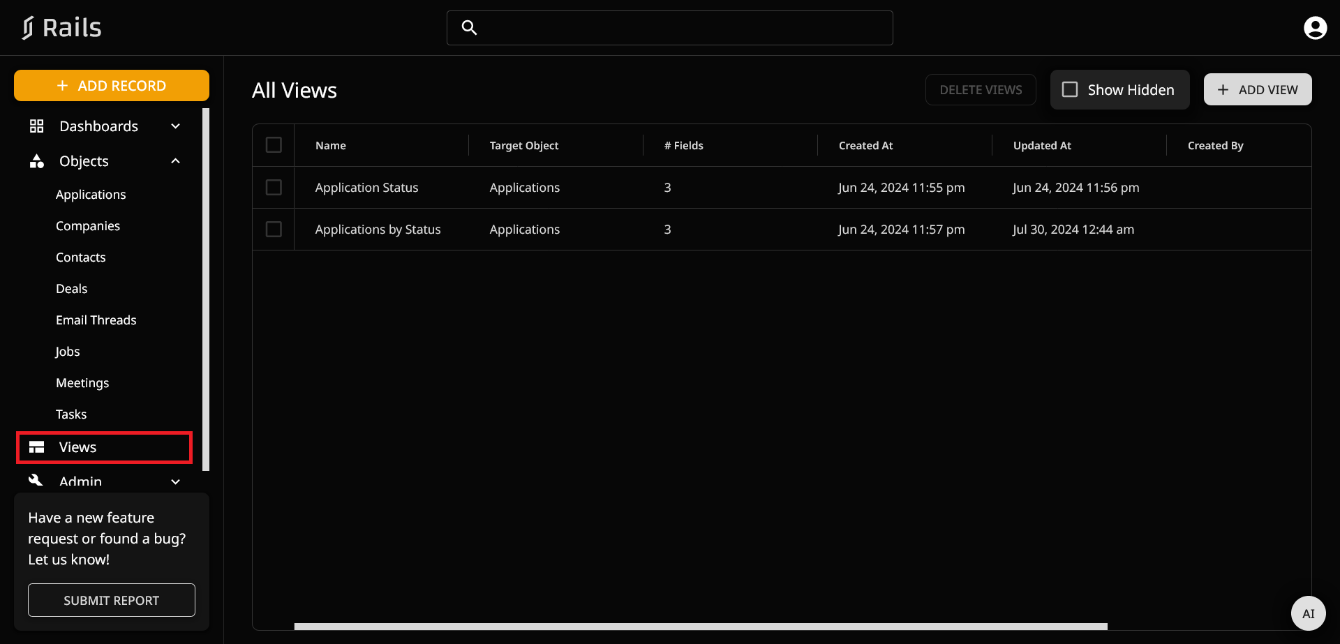1340x644 pixels.
Task: Open Email Threads in the sidebar
Action: click(96, 320)
